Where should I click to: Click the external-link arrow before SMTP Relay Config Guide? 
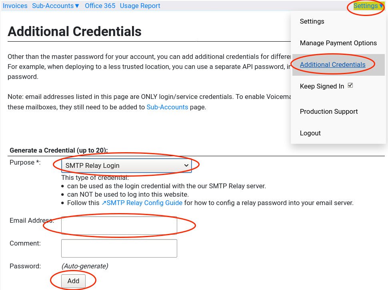[x=104, y=203]
